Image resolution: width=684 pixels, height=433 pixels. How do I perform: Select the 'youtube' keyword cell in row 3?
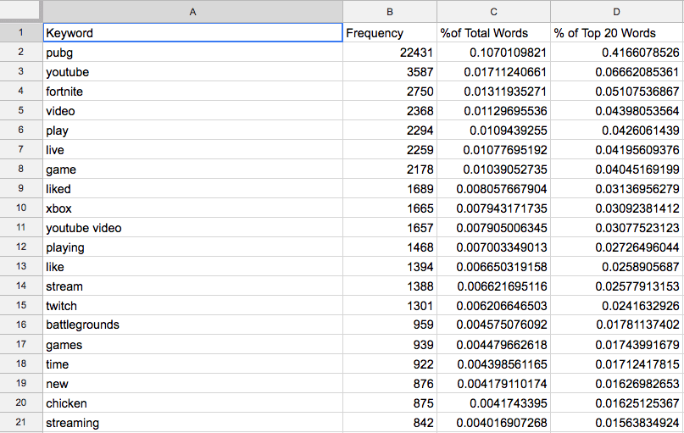click(192, 71)
